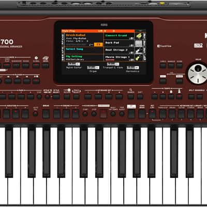Open the Select box above Organ pad
The width and height of the screenshot is (207, 207).
pos(93,67)
